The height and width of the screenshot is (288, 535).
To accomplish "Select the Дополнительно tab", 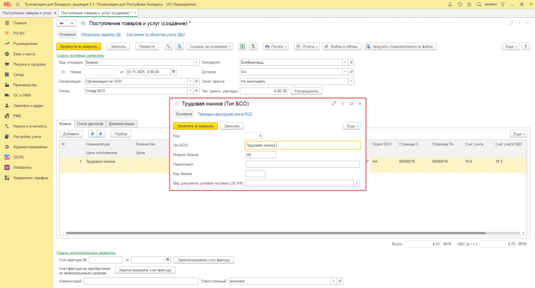I will tap(122, 124).
